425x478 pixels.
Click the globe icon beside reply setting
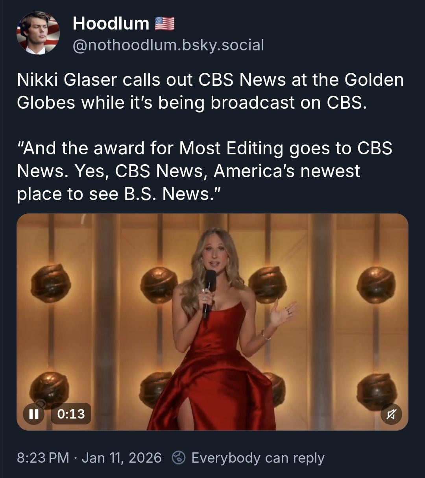click(x=179, y=458)
